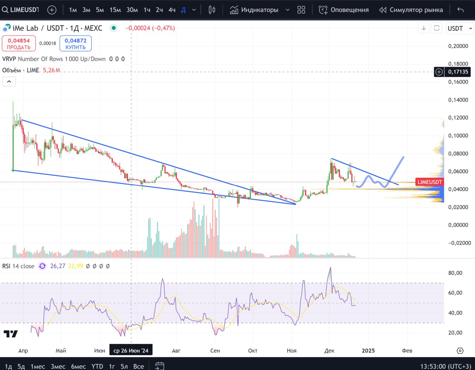Open time axis settings gear icon

(460, 351)
